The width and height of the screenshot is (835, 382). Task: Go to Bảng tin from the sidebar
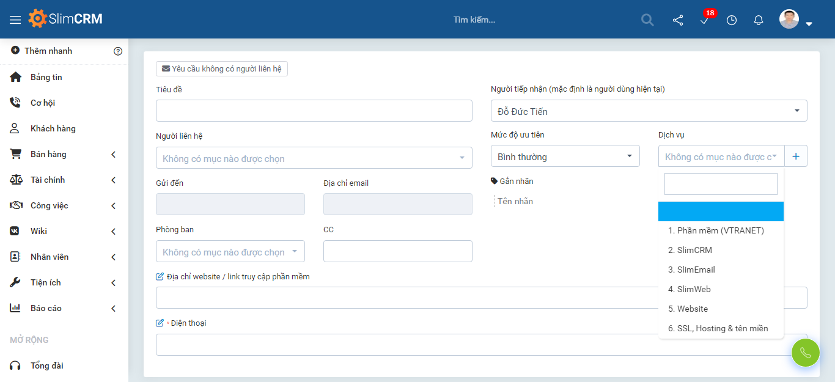click(x=45, y=77)
